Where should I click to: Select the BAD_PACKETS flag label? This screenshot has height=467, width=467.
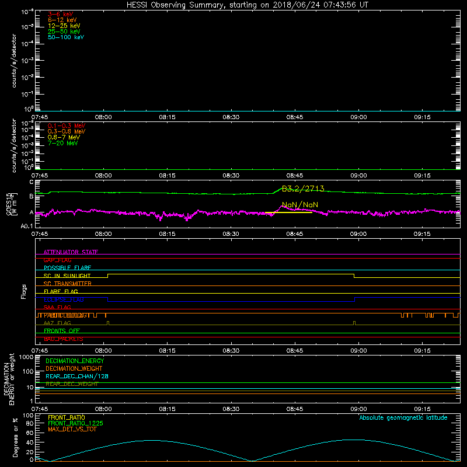[x=64, y=339]
